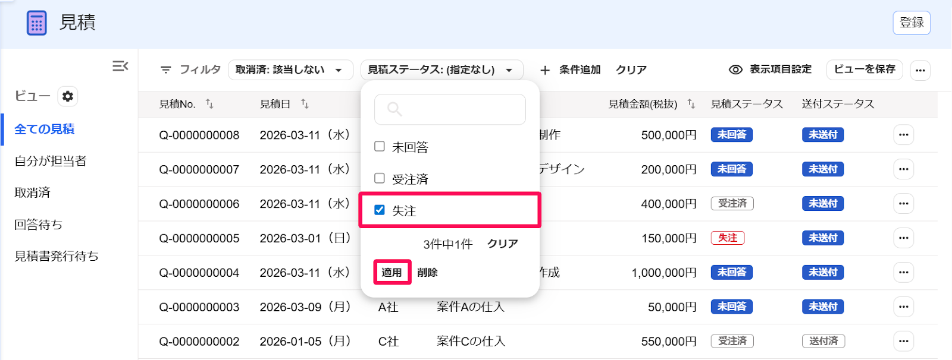This screenshot has height=360, width=952.
Task: Sort by 見積日 using its sort arrows
Action: [305, 104]
